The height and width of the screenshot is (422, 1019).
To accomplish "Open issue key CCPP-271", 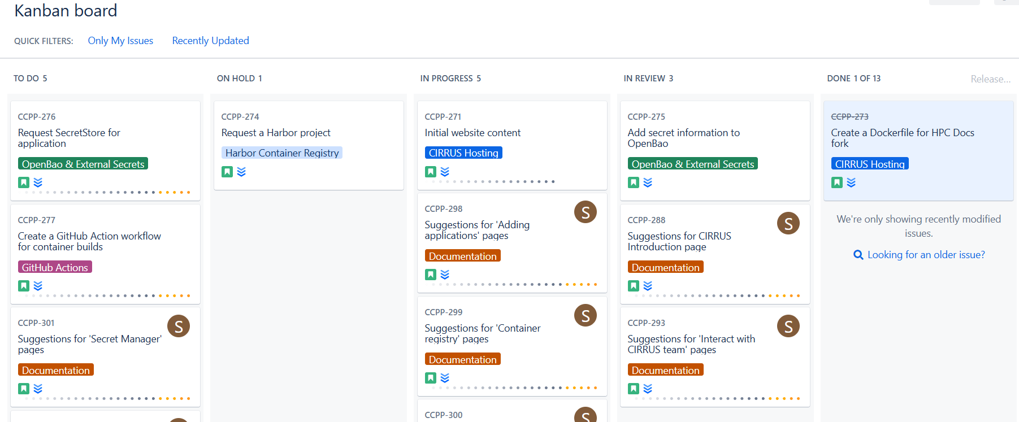I will click(x=443, y=117).
